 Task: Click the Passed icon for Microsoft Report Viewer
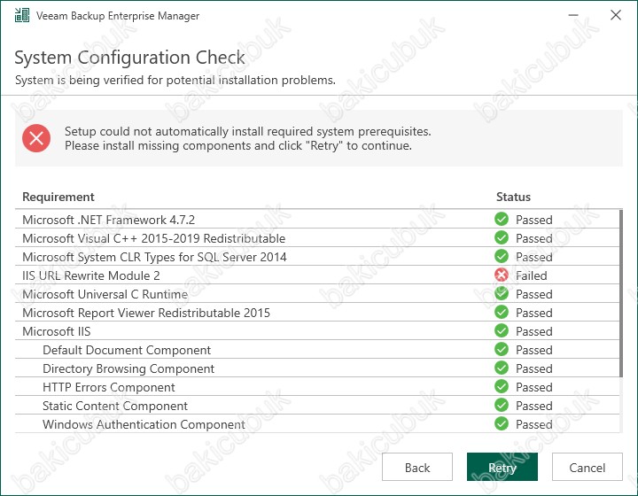click(502, 313)
